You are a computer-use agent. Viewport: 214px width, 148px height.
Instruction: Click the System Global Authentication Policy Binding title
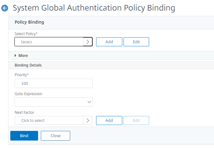click(94, 8)
